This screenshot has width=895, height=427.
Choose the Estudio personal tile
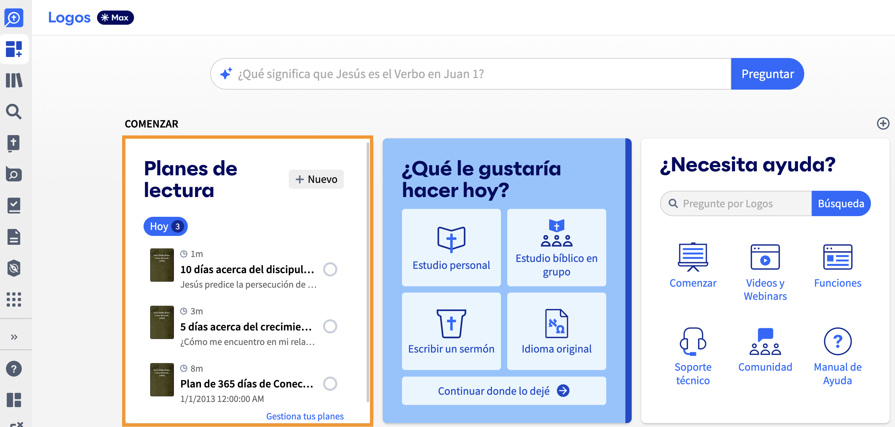coord(451,247)
